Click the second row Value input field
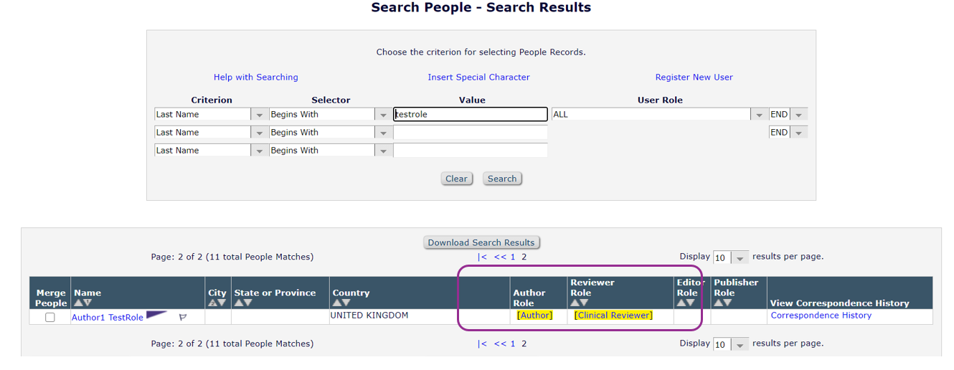Viewport: 954px width, 370px height. (470, 133)
